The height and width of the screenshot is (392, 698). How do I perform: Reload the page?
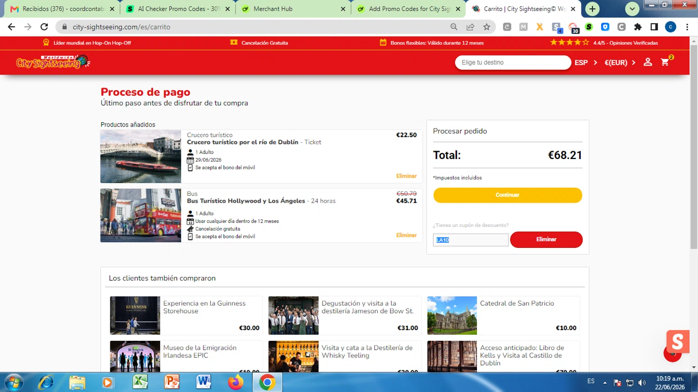point(44,27)
